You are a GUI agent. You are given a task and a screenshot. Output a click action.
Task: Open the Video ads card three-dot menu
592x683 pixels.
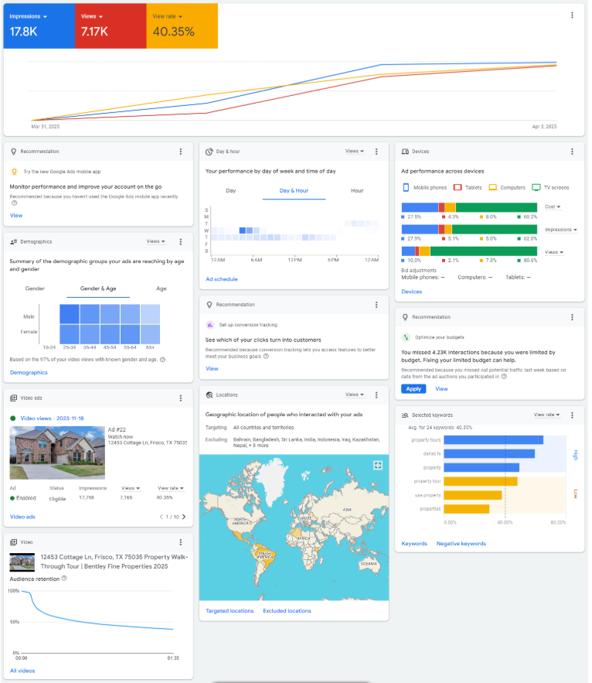(181, 398)
